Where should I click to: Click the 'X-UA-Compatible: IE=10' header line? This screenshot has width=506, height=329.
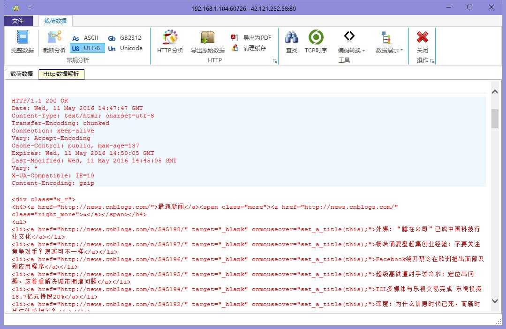53,176
